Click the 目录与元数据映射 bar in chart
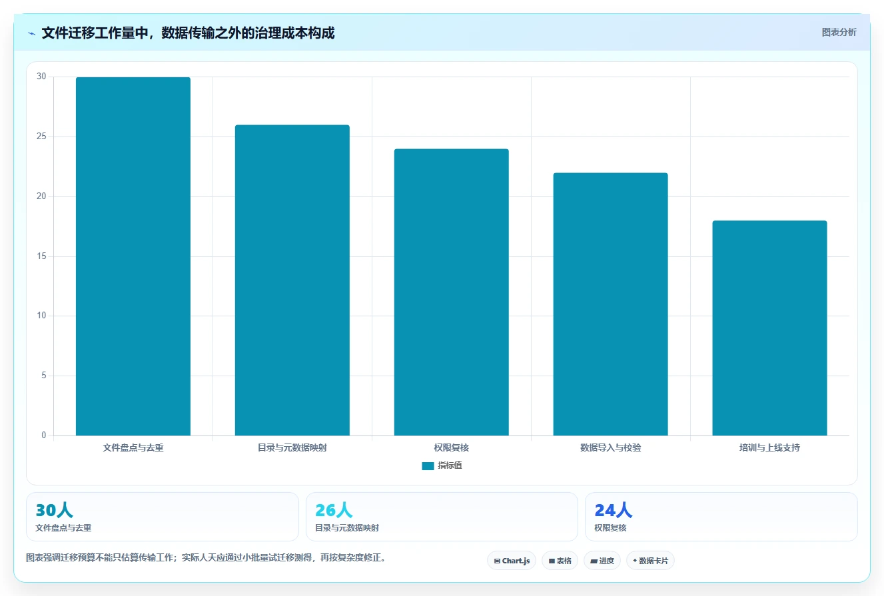 (x=292, y=280)
